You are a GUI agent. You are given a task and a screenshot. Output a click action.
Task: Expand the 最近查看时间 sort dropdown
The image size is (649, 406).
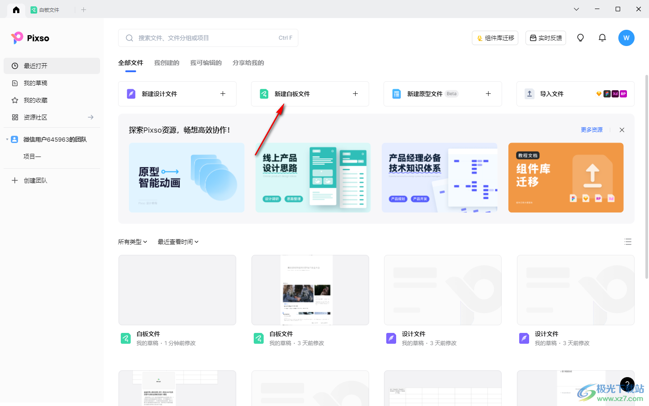tap(178, 242)
